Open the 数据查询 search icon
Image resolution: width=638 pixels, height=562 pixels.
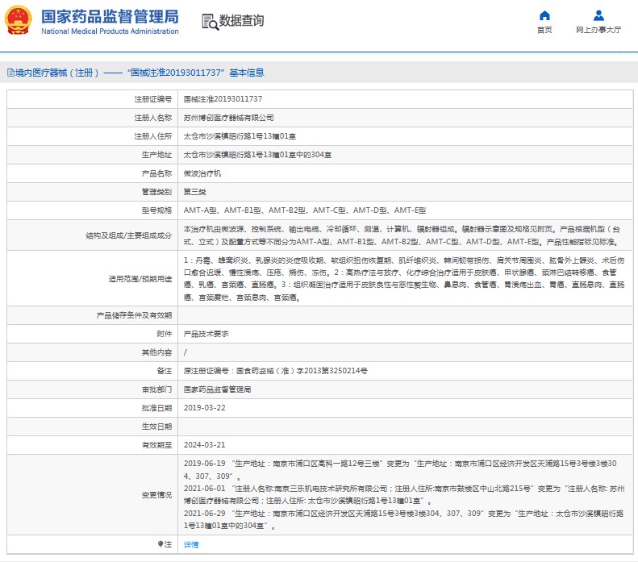tap(210, 22)
